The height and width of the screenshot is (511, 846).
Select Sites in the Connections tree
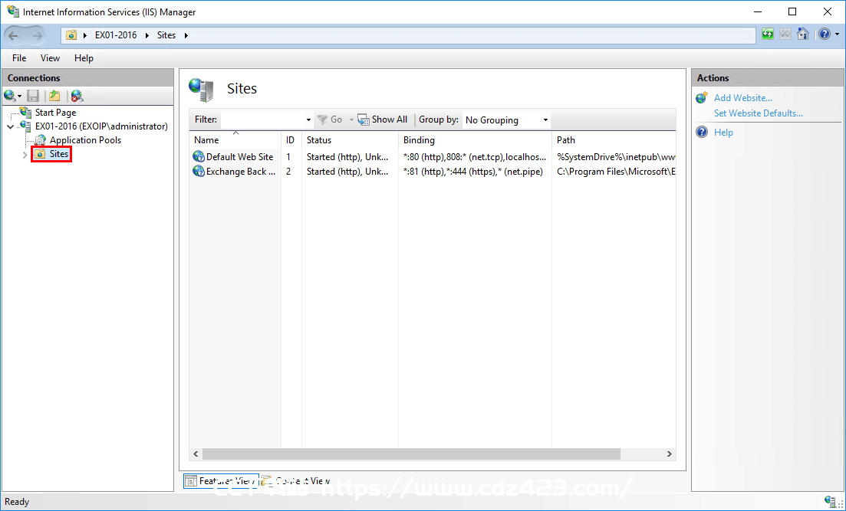[x=59, y=154]
